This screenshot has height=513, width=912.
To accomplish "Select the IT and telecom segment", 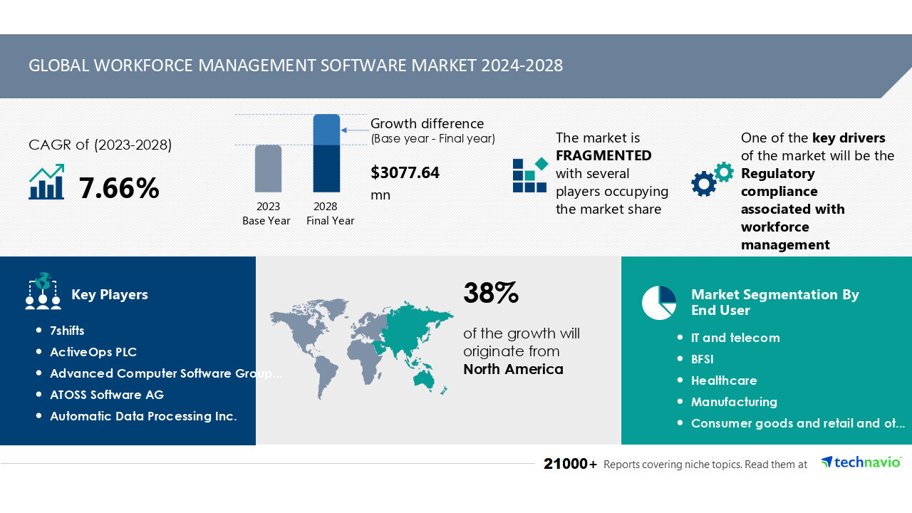I will pyautogui.click(x=735, y=338).
